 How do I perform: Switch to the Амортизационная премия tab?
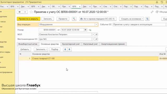[113, 44]
